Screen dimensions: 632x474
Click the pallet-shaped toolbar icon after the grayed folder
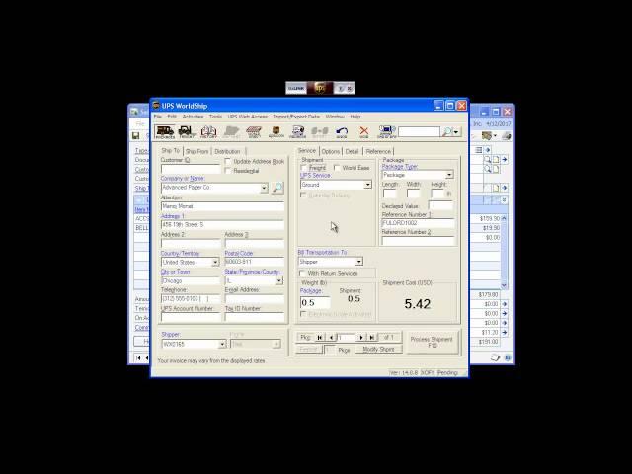pos(254,131)
